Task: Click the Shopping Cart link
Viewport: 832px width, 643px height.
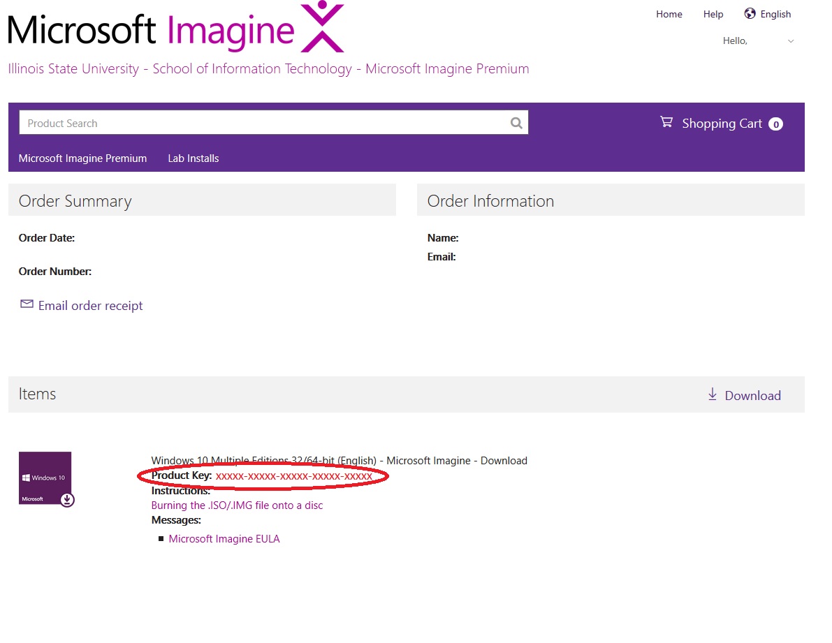Action: (x=722, y=124)
